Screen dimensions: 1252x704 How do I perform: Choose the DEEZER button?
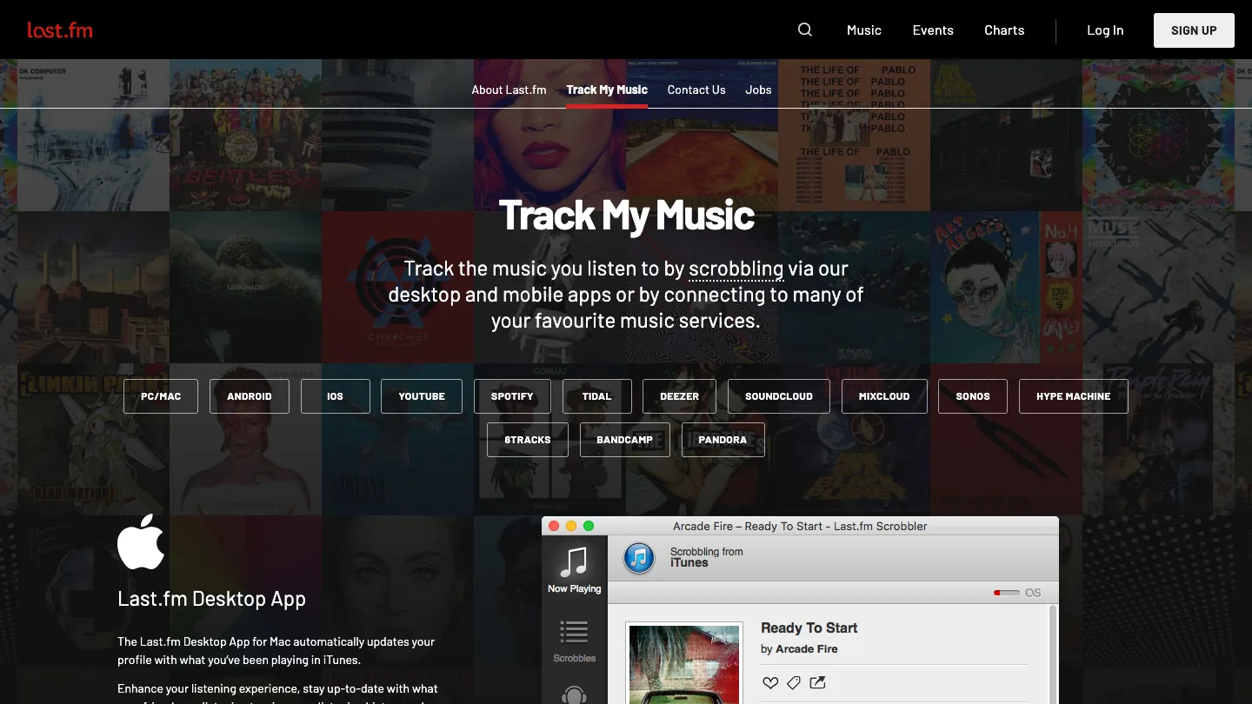coord(679,396)
